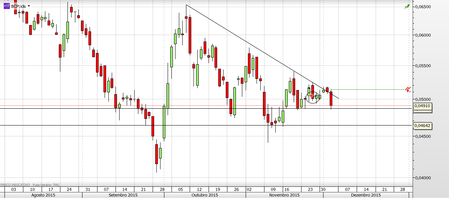
Task: Click the Setembro 2015 month label
Action: (x=123, y=195)
